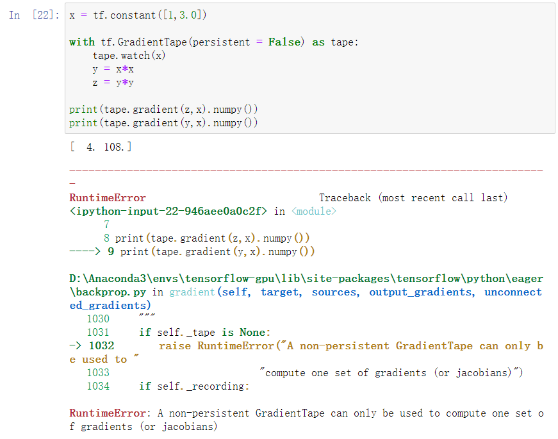
Task: Click the z = y*y code line
Action: (x=115, y=83)
